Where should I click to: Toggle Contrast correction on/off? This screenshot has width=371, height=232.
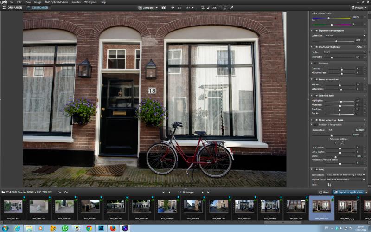(x=316, y=64)
